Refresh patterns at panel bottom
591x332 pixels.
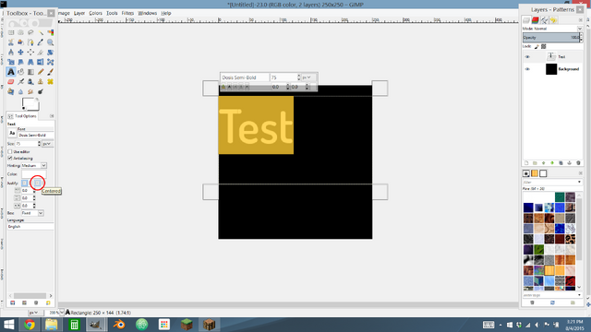point(552,302)
